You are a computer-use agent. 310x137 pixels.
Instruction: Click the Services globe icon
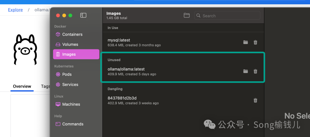(x=58, y=85)
